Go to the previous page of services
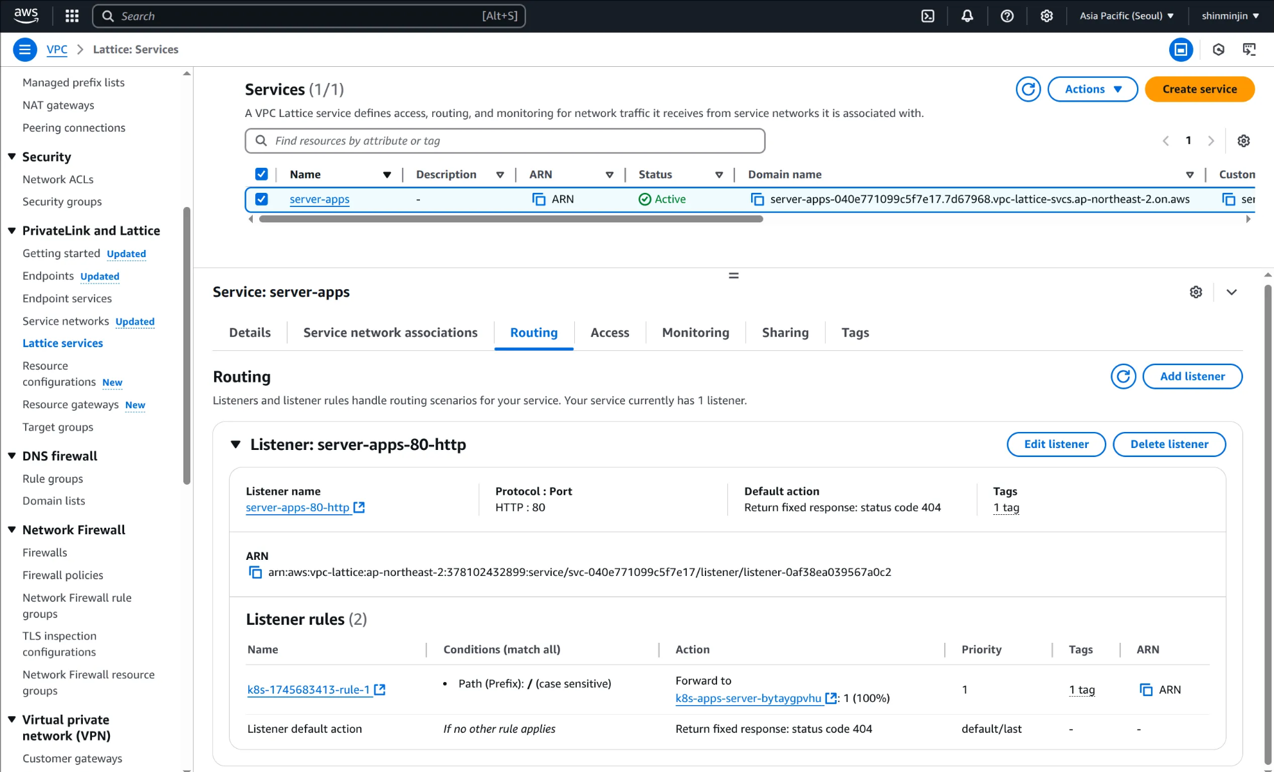 [x=1165, y=141]
